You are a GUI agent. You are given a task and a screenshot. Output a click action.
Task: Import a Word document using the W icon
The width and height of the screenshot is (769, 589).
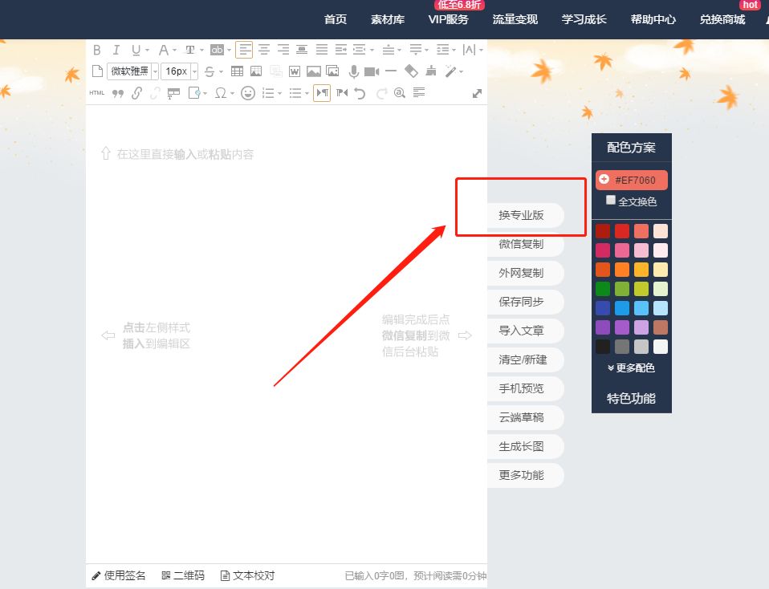(x=294, y=71)
